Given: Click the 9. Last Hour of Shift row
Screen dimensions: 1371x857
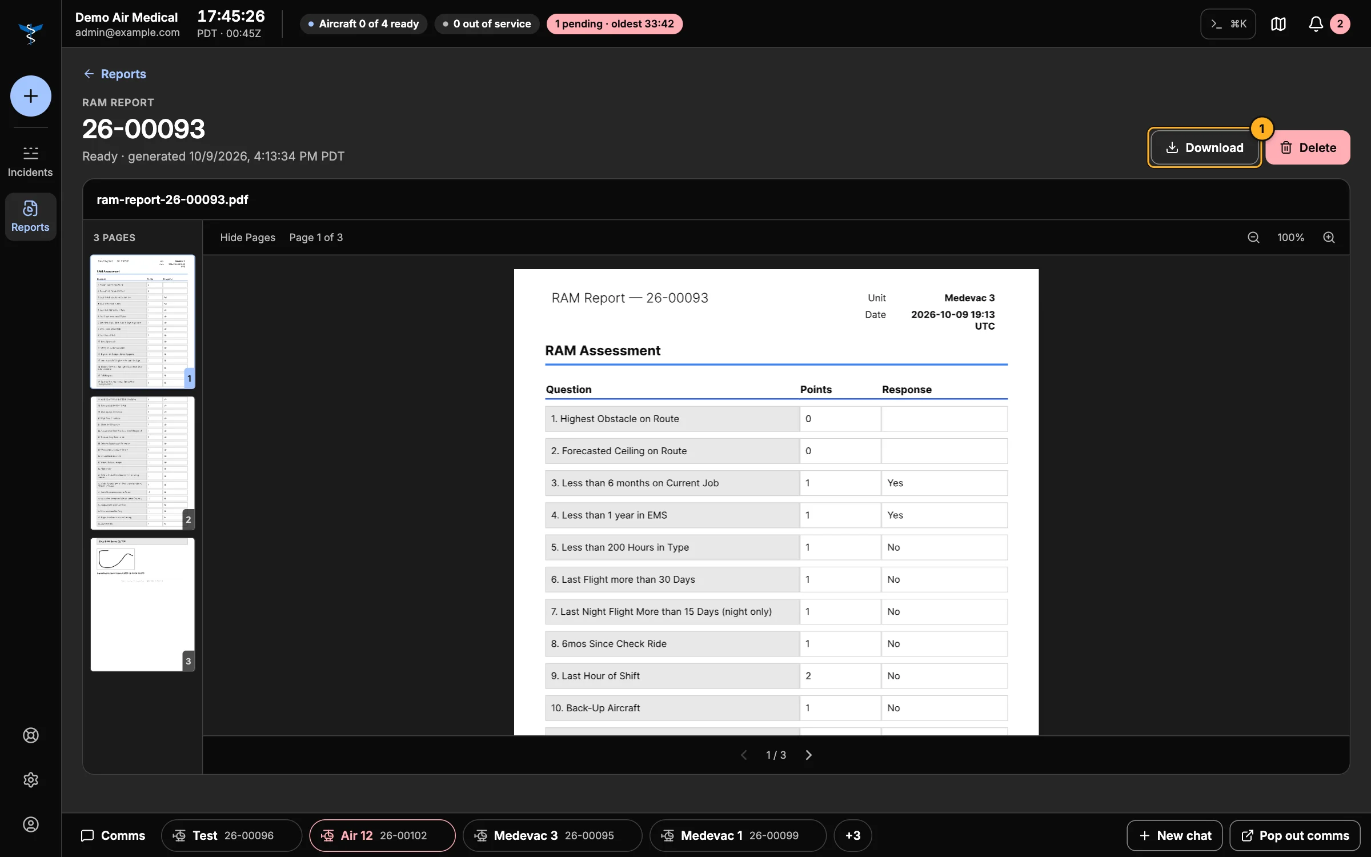Looking at the screenshot, I should pyautogui.click(x=776, y=676).
